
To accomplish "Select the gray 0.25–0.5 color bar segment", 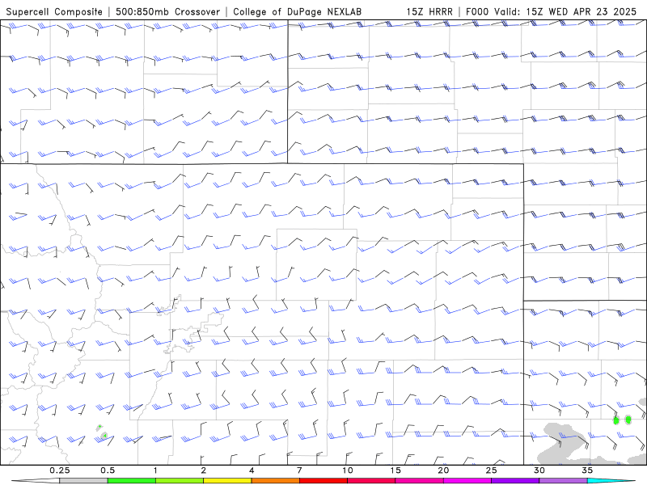I will (83, 481).
